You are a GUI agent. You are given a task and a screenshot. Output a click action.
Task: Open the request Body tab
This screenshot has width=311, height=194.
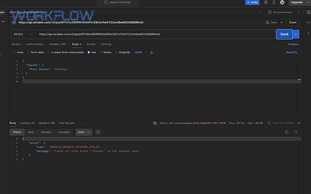76,44
